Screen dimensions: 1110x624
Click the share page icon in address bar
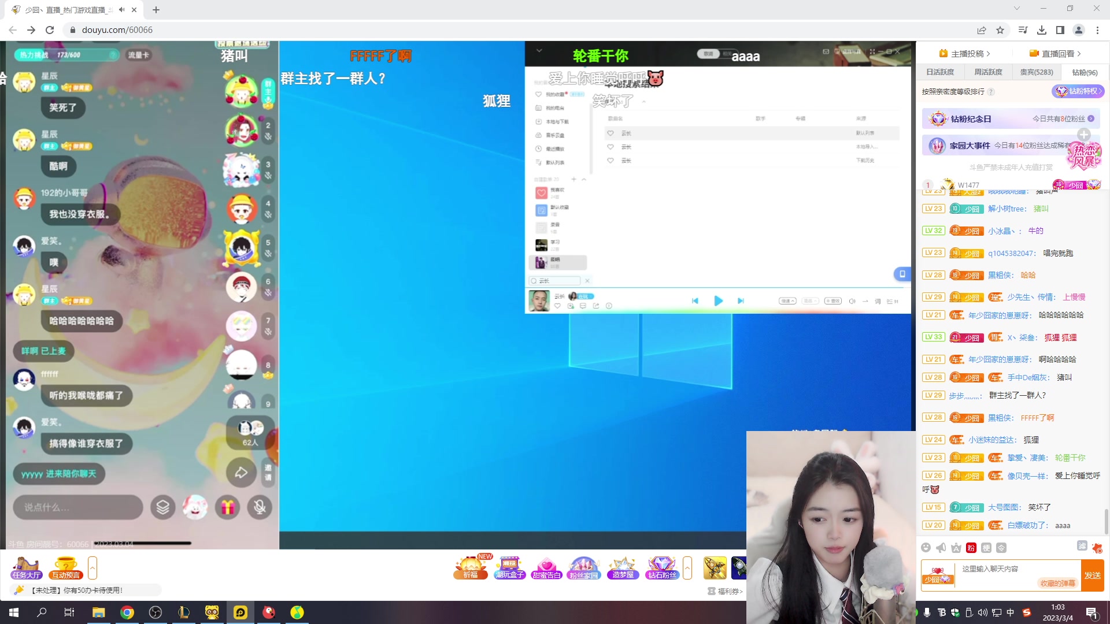[x=982, y=30]
